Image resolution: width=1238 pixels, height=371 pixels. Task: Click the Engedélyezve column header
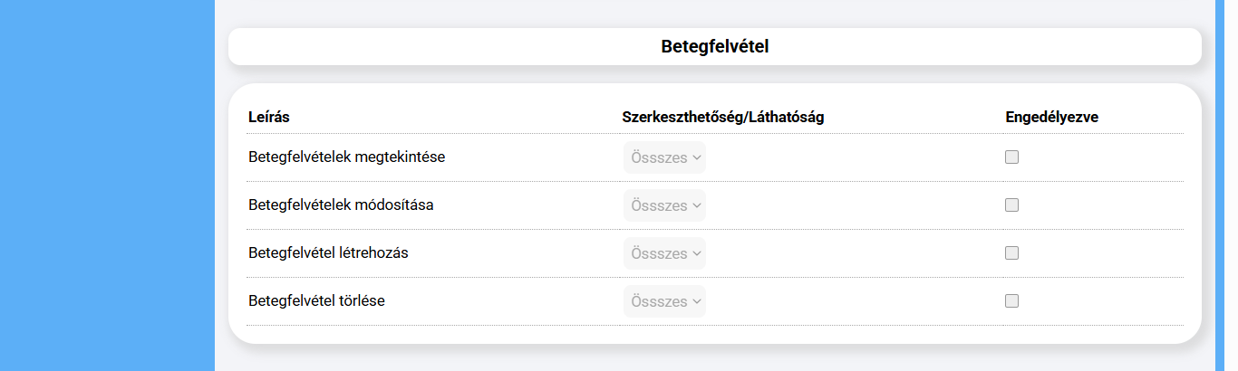pyautogui.click(x=1051, y=117)
